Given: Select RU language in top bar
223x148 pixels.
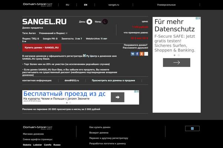Looking at the screenshot, I should click(67, 5).
